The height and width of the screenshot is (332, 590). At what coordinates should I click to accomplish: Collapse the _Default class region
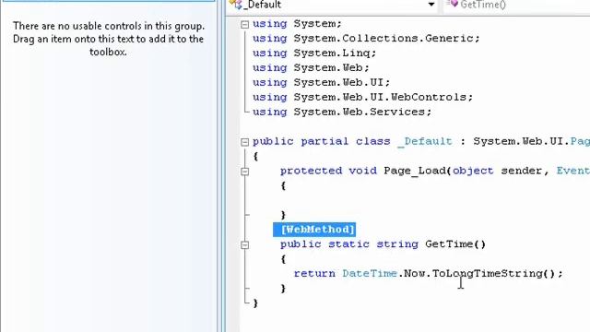point(244,142)
